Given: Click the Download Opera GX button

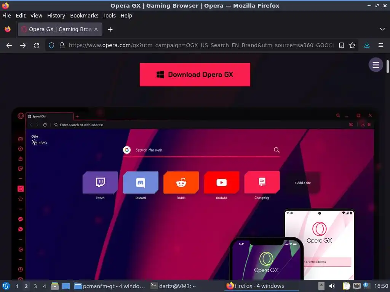Looking at the screenshot, I should point(195,75).
